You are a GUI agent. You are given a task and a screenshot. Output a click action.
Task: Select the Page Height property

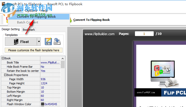[21, 83]
